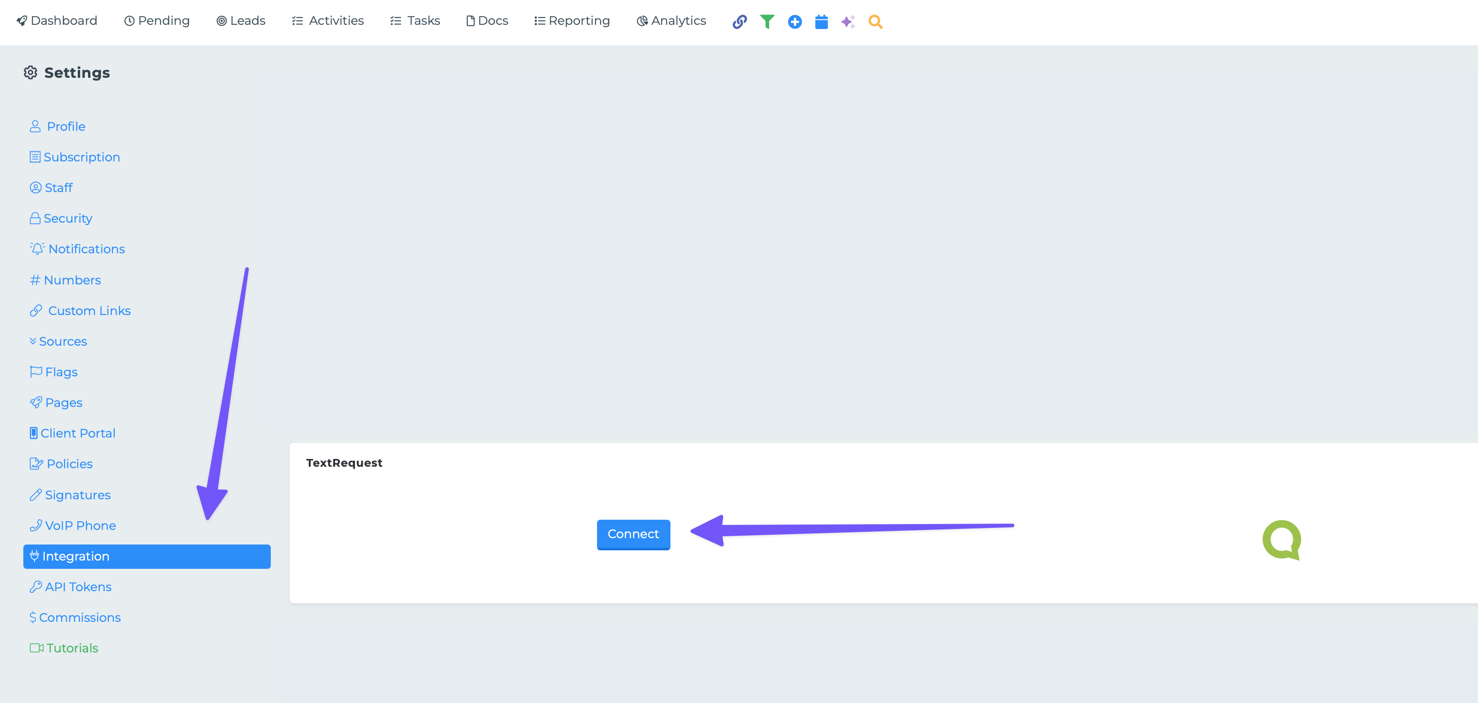
Task: Open Notifications settings
Action: click(x=78, y=249)
